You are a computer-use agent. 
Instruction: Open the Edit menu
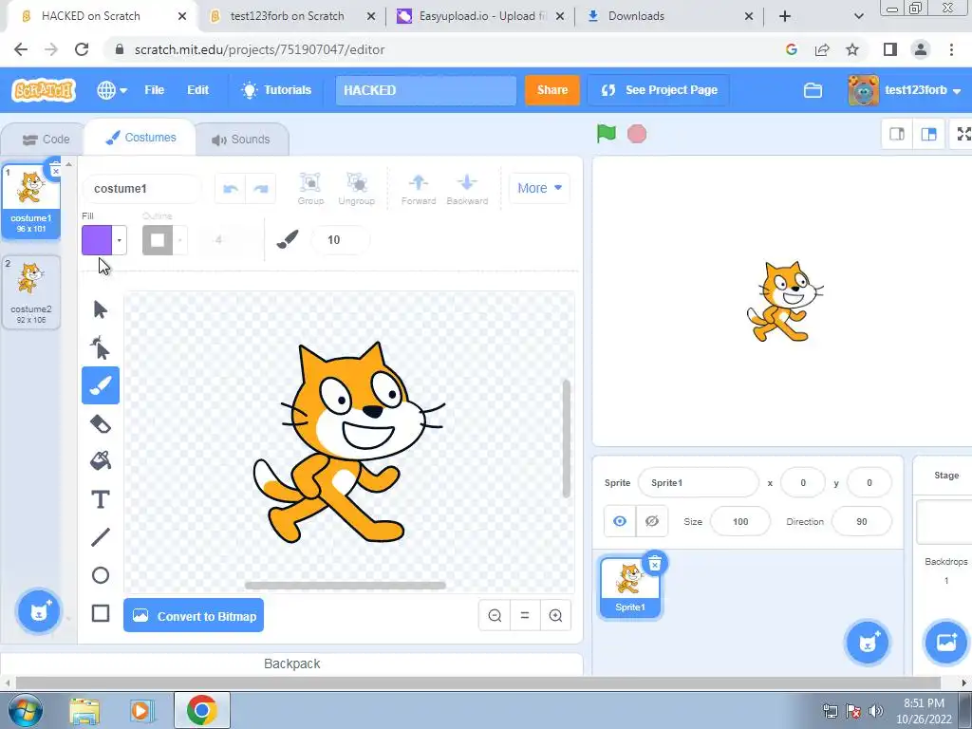coord(197,90)
